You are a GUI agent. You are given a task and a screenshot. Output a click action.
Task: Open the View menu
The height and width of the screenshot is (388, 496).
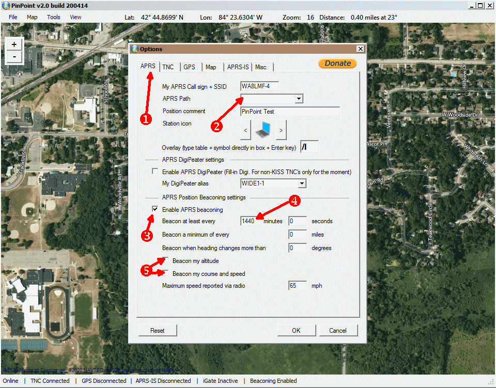click(75, 17)
